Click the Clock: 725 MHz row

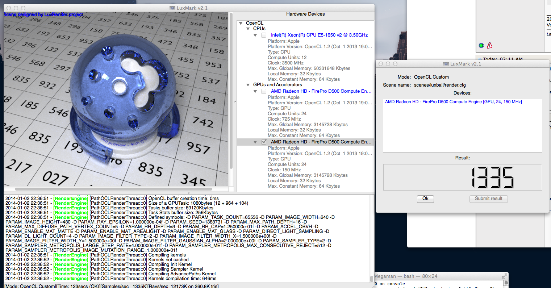(284, 119)
